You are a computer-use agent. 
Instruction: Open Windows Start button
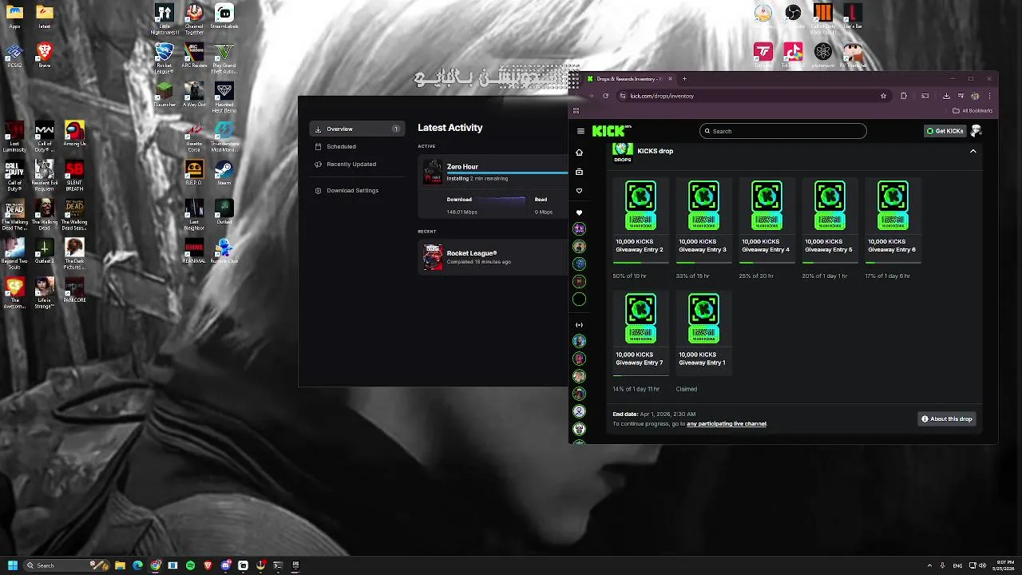coord(13,565)
